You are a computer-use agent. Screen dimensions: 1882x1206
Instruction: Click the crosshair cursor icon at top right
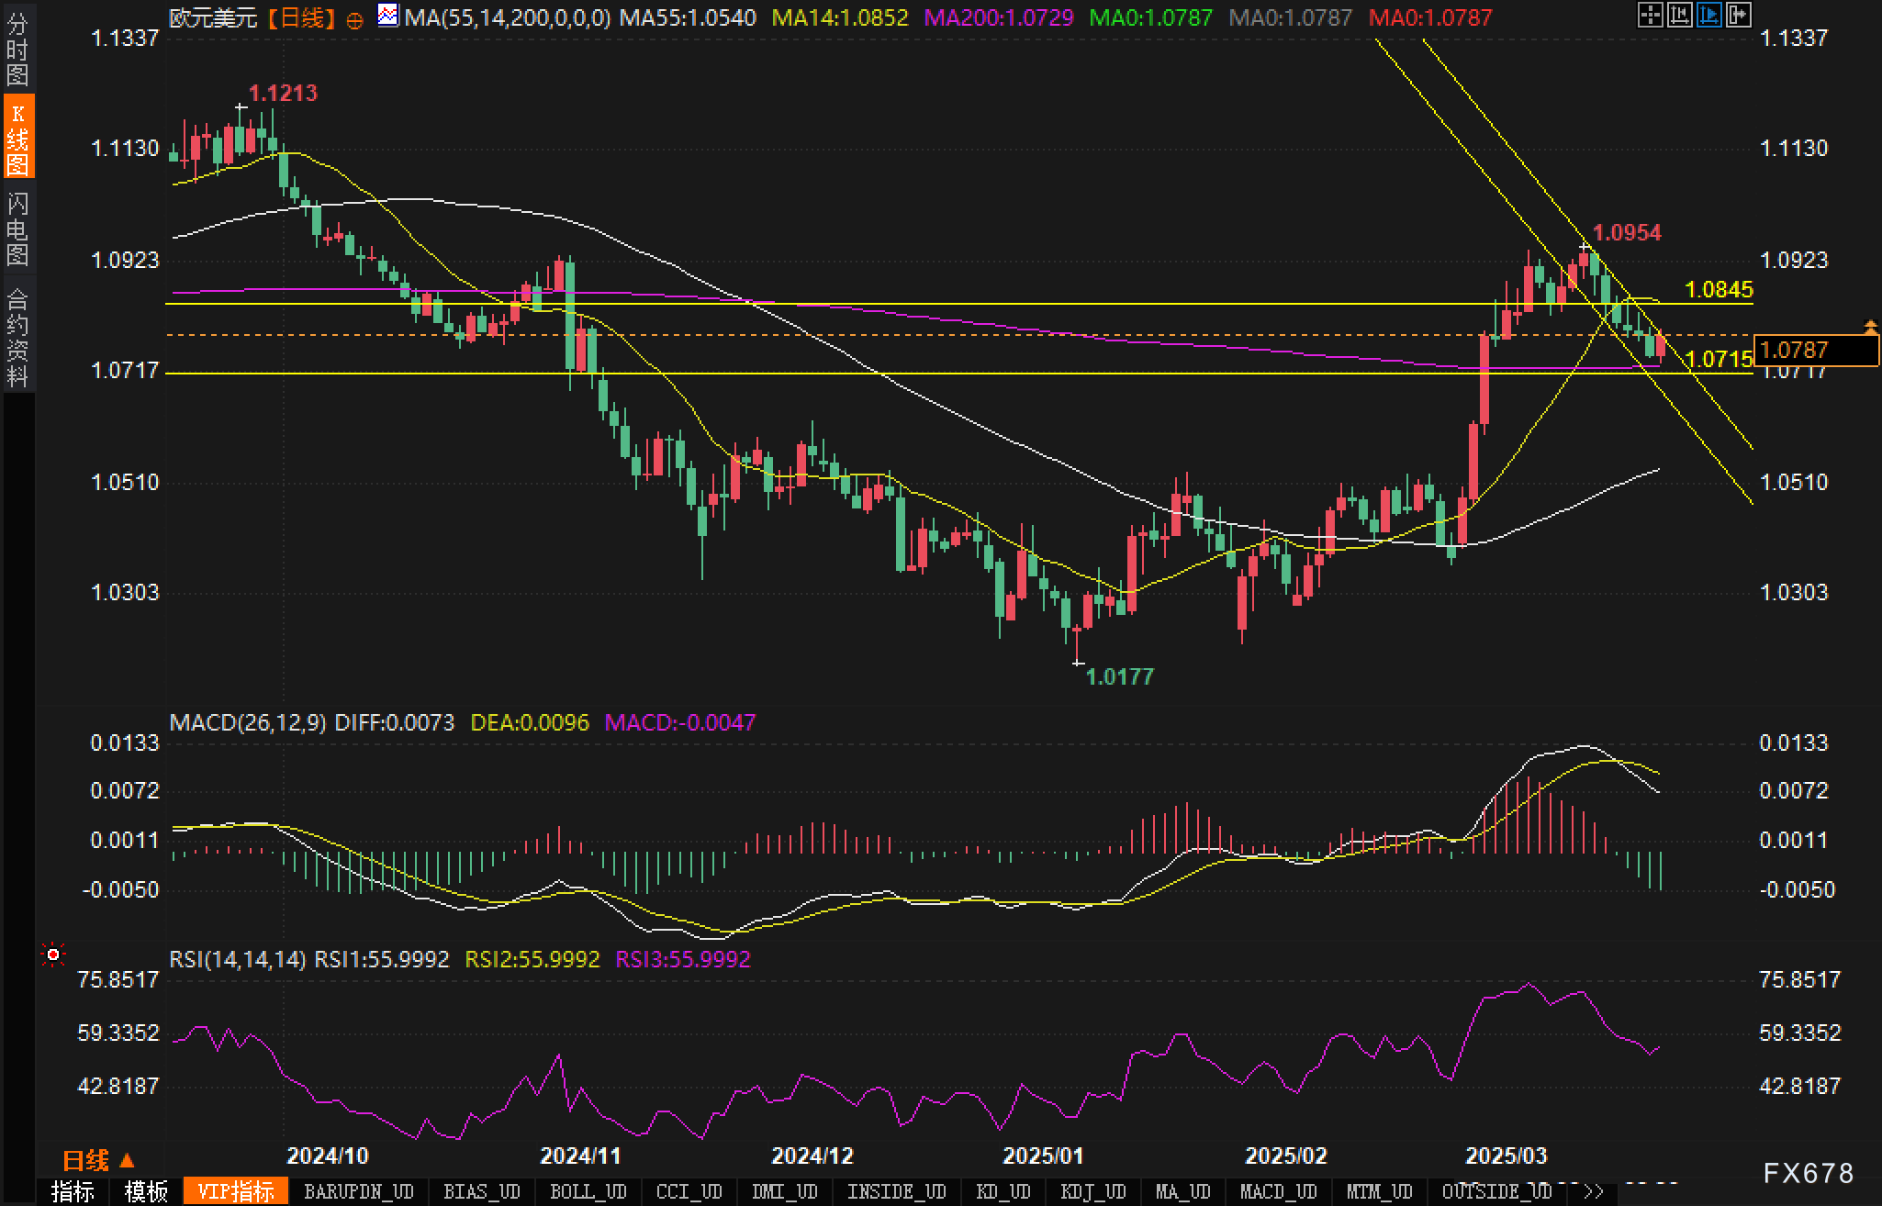pos(1651,15)
